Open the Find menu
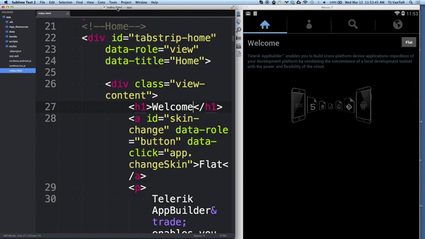This screenshot has width=425, height=239. pos(79,2)
